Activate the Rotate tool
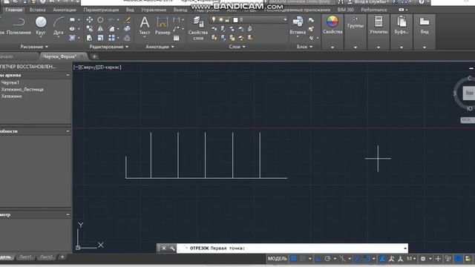The height and width of the screenshot is (267, 475). pyautogui.click(x=100, y=20)
